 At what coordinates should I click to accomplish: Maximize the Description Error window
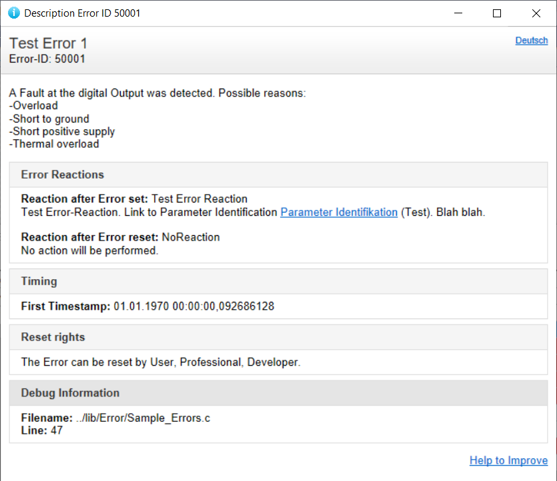(x=497, y=13)
